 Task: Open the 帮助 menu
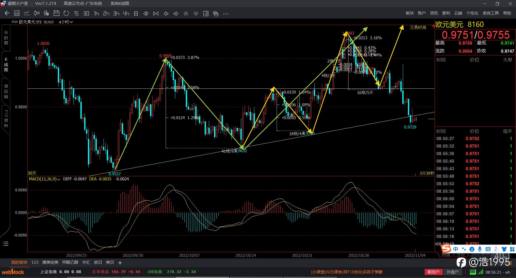click(507, 13)
